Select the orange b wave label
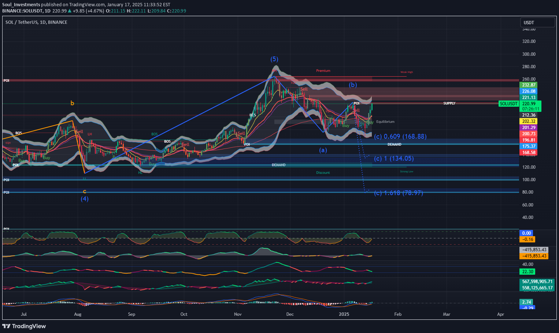 click(72, 103)
